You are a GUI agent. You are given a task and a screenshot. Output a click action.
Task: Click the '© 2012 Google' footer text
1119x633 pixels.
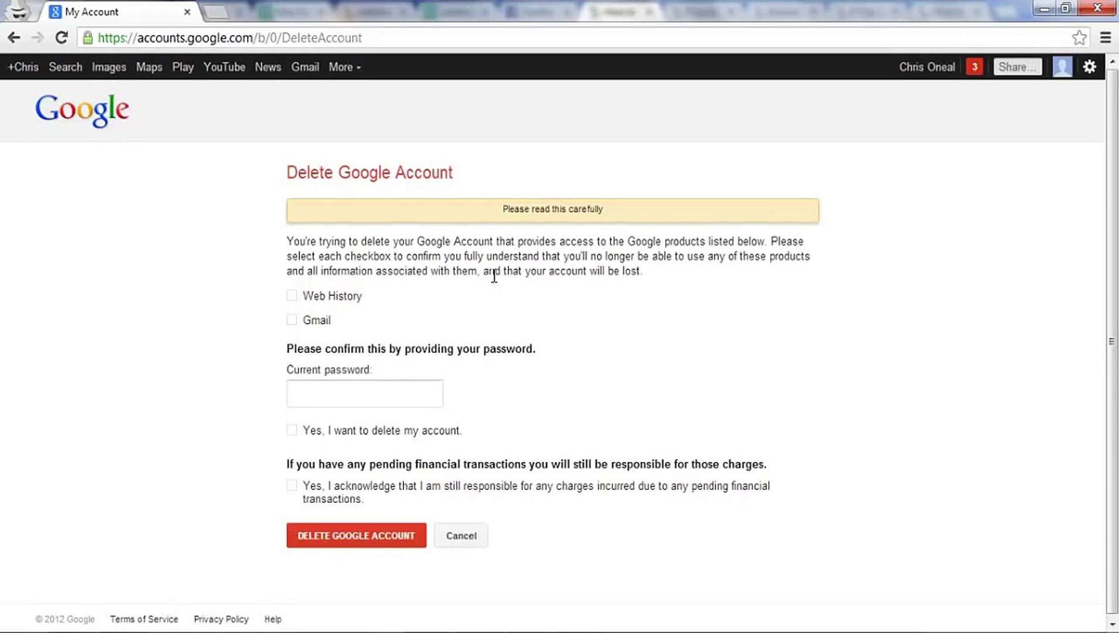pos(65,619)
